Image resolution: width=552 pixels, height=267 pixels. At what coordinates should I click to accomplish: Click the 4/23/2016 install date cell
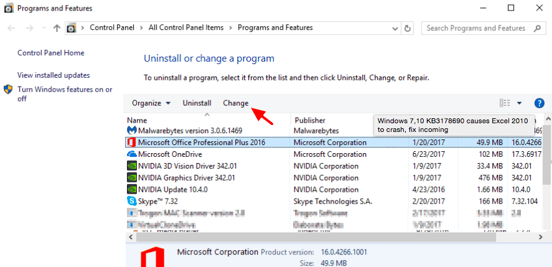coord(428,189)
